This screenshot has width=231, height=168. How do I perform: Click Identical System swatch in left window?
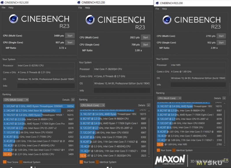(21, 162)
